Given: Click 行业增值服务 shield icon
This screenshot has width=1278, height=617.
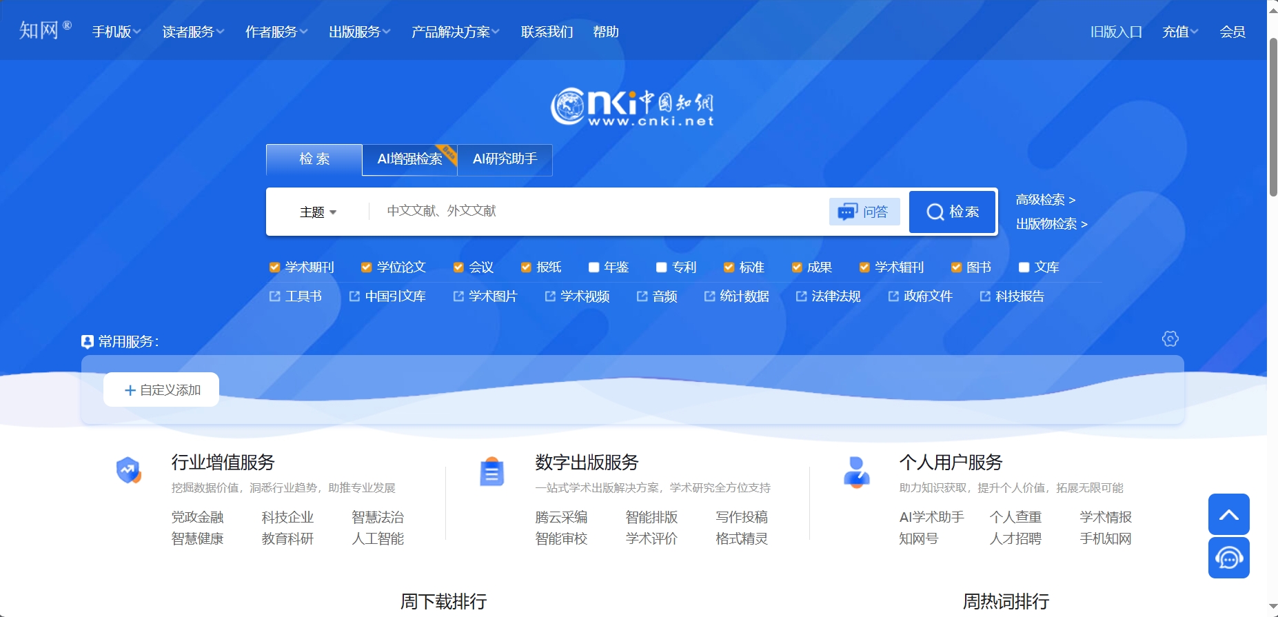Looking at the screenshot, I should tap(128, 471).
